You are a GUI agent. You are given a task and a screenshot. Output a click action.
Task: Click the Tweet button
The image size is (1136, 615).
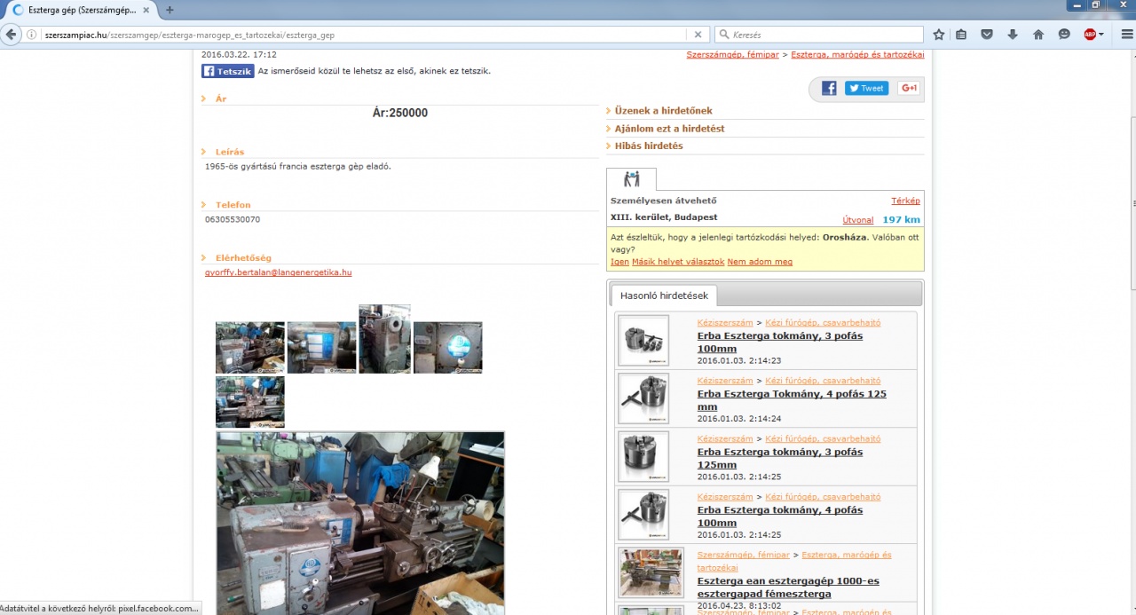point(866,88)
